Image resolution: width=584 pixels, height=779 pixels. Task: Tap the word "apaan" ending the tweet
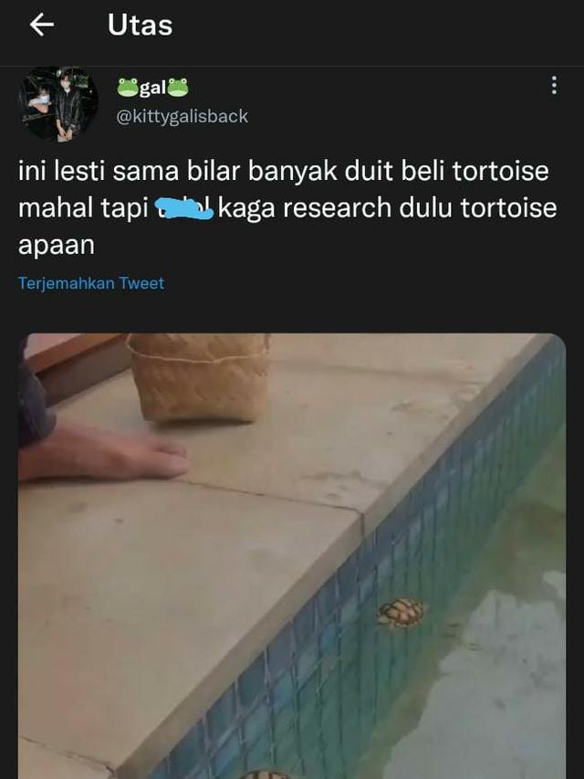pyautogui.click(x=56, y=246)
